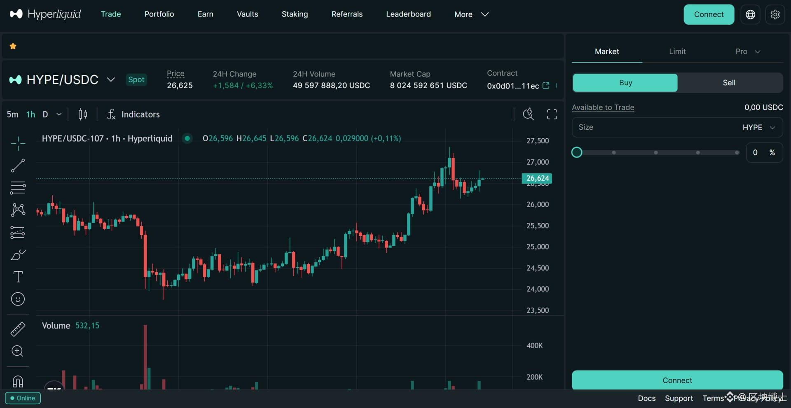Open the Leaderboard nav tab

408,14
